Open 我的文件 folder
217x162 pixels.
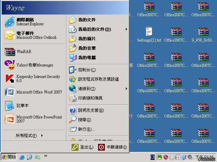[x=98, y=20]
